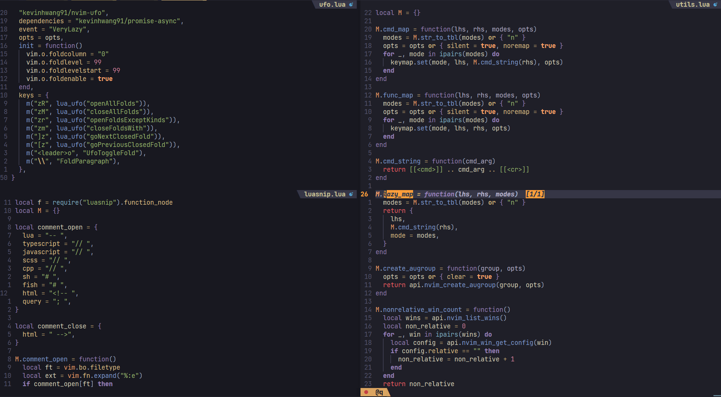Image resolution: width=721 pixels, height=397 pixels.
Task: Click the vim.fn.expand("%:e") line
Action: pyautogui.click(x=83, y=376)
